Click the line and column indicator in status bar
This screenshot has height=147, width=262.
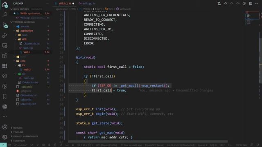tap(181, 145)
